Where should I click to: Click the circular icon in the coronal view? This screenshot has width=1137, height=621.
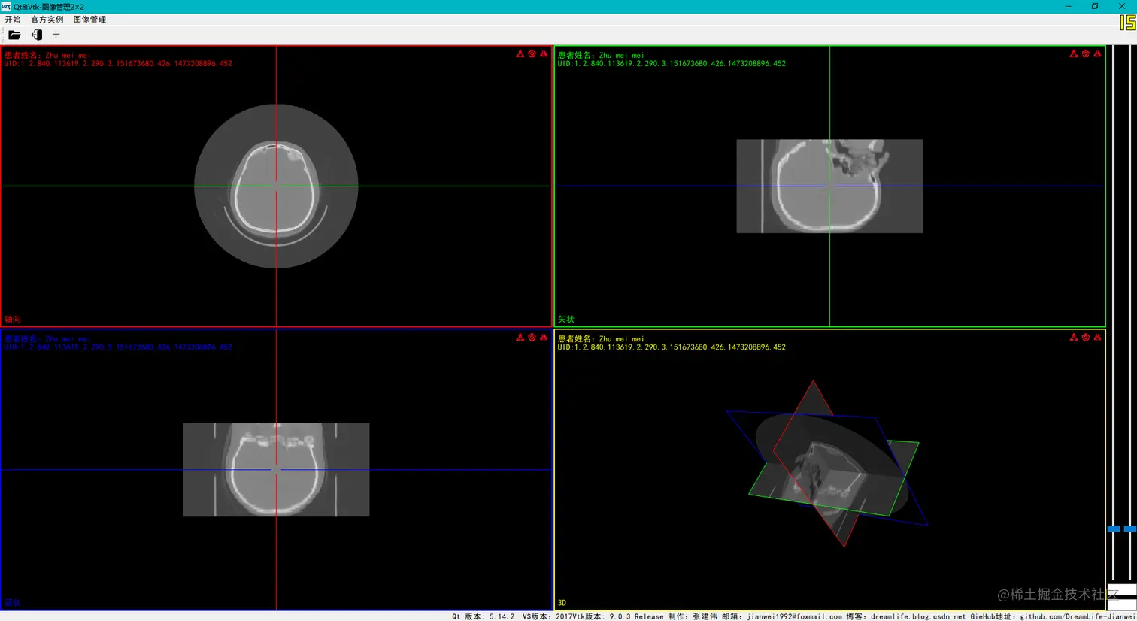[x=532, y=338]
